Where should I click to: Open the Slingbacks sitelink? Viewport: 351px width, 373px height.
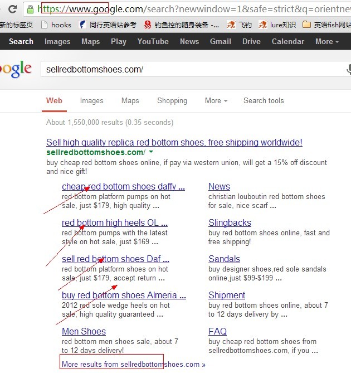point(230,222)
